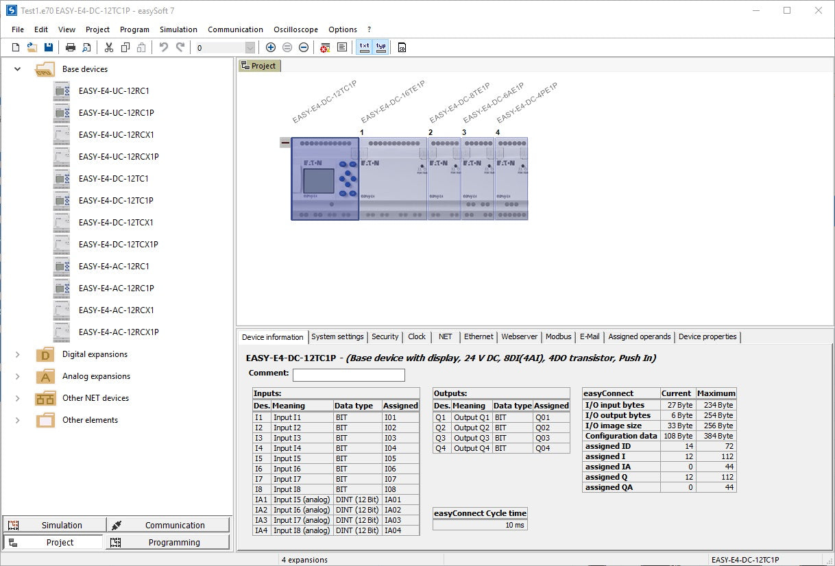Open the Clock tab
Image resolution: width=835 pixels, height=566 pixels.
[417, 336]
